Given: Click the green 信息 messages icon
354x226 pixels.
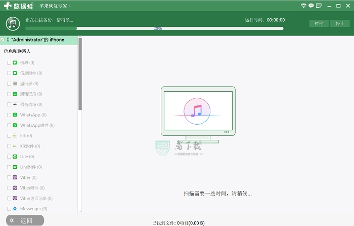Looking at the screenshot, I should point(15,63).
